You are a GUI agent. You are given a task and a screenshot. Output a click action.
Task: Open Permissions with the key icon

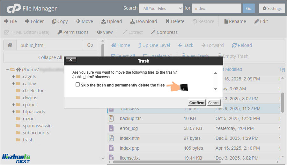click(x=60, y=32)
